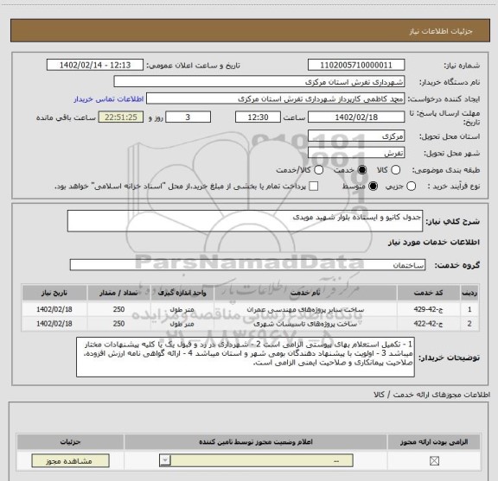This screenshot has width=498, height=481.
Task: Click need number field 1102005710000011
Action: [356, 65]
